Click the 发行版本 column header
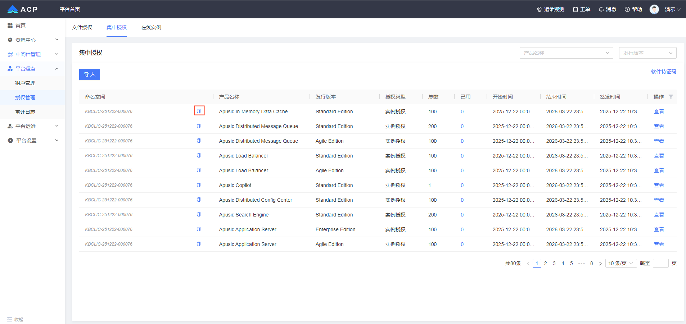The height and width of the screenshot is (324, 686). pyautogui.click(x=326, y=97)
